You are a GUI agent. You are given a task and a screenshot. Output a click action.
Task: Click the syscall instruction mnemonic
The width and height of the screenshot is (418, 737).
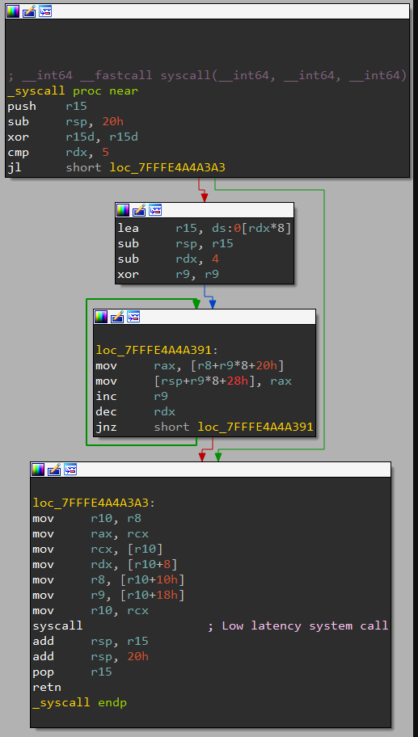57,625
